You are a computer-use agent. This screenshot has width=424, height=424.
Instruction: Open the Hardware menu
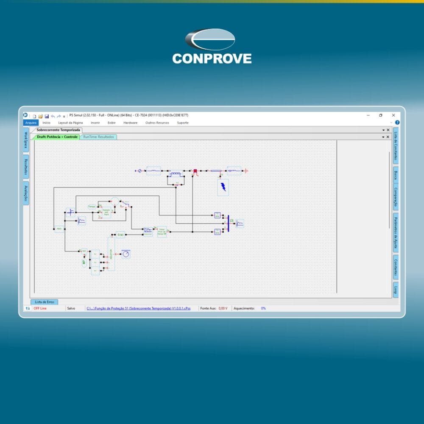130,123
